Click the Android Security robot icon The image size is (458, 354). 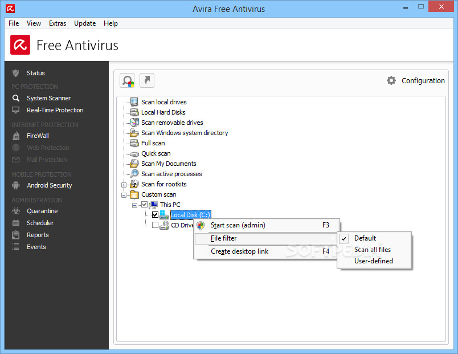click(16, 185)
